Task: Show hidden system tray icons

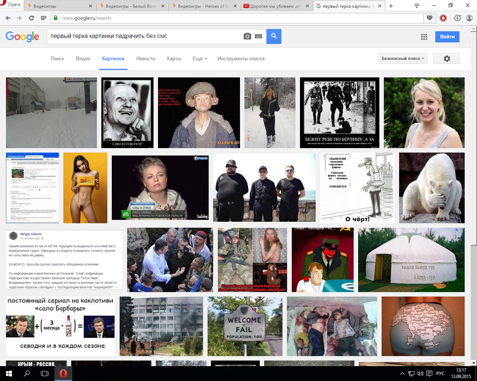Action: click(402, 374)
